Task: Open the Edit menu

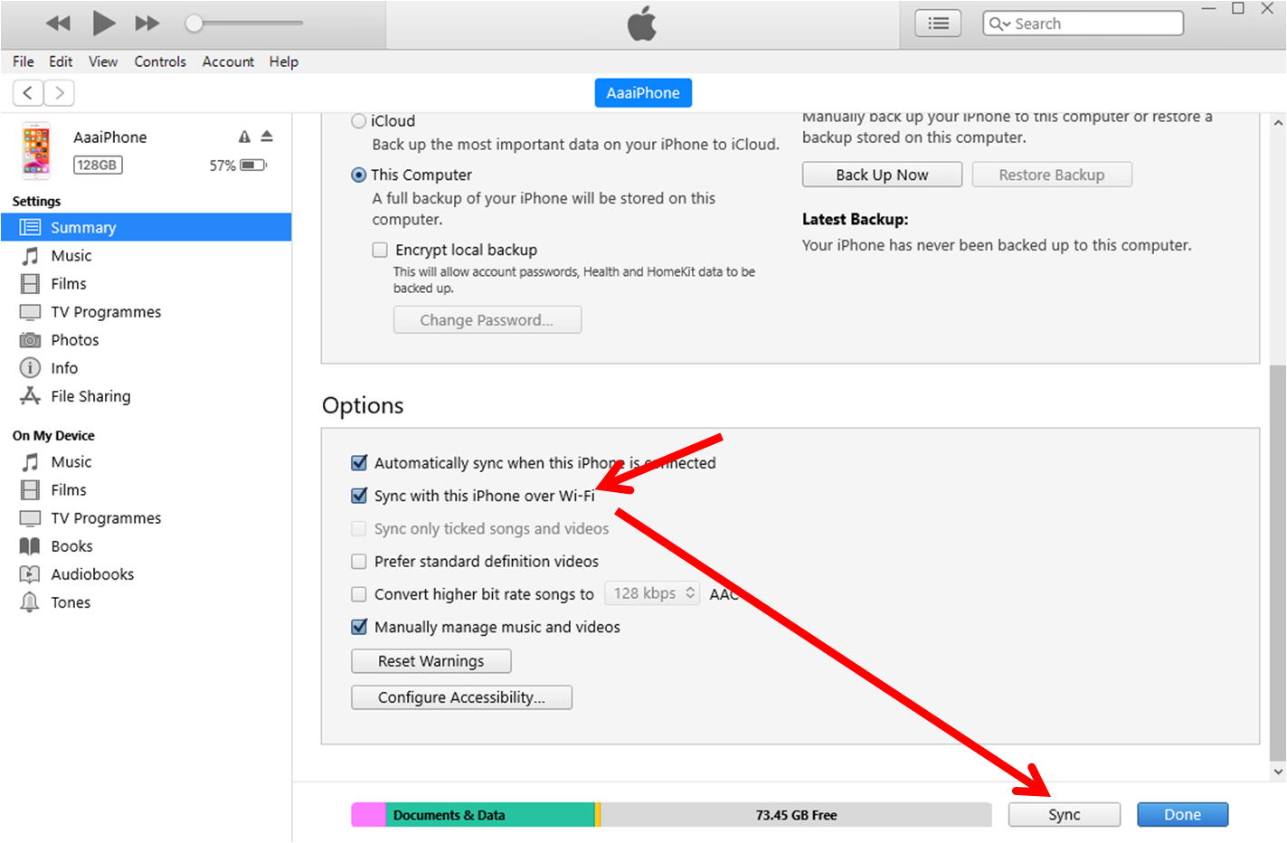Action: click(x=61, y=62)
